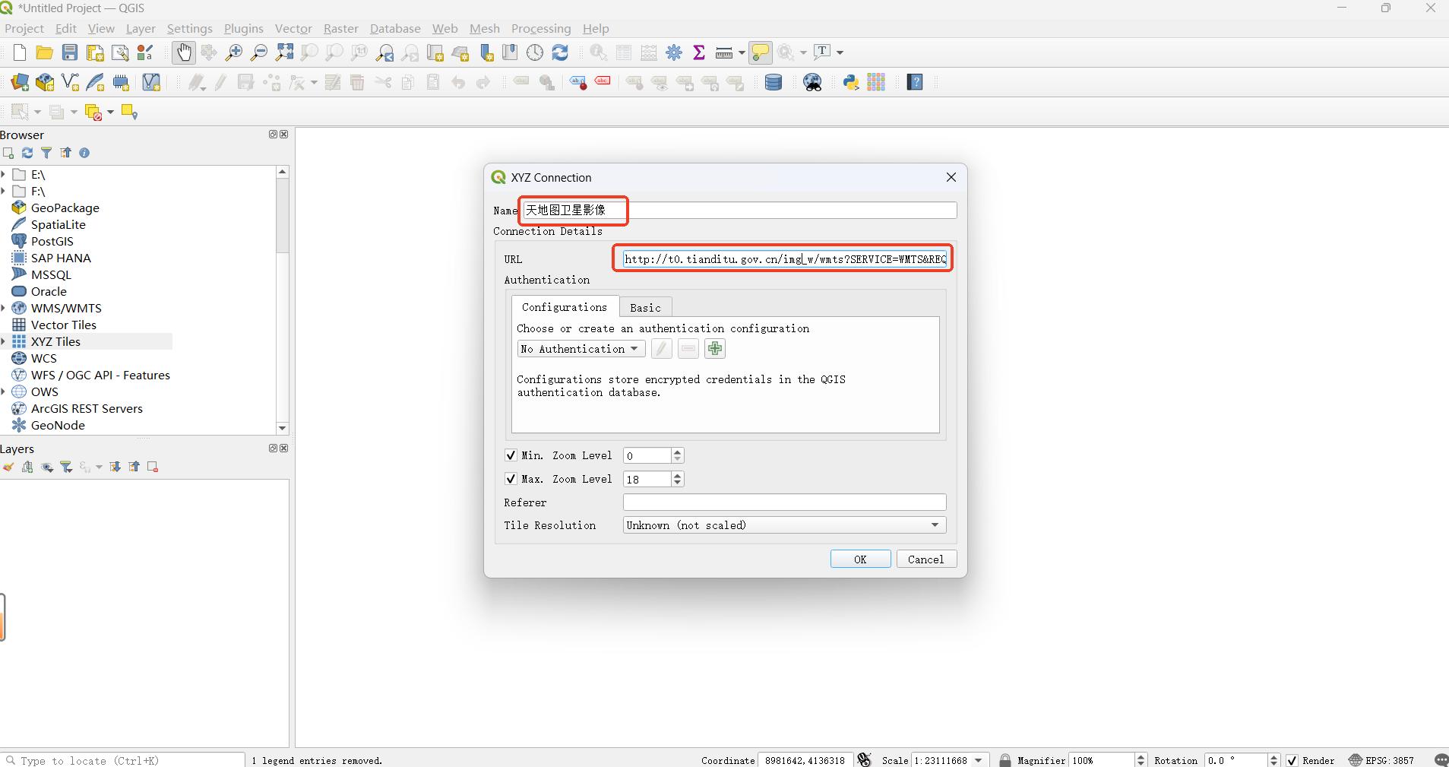Open Data Source Manager icon
1449x767 pixels.
[20, 82]
